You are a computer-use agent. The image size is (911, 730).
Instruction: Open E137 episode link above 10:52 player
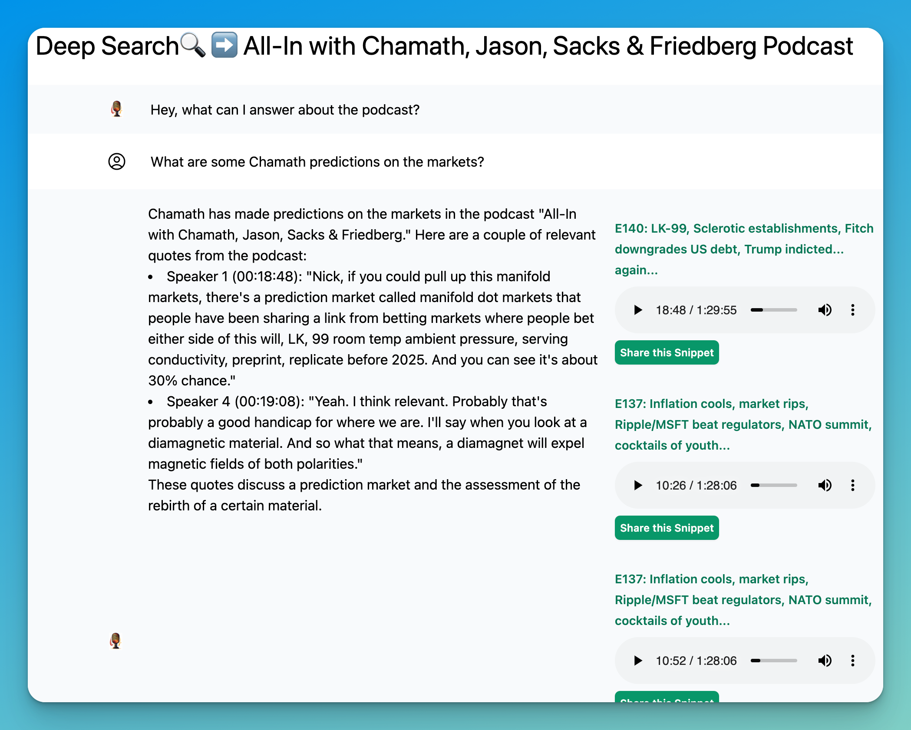pos(743,600)
